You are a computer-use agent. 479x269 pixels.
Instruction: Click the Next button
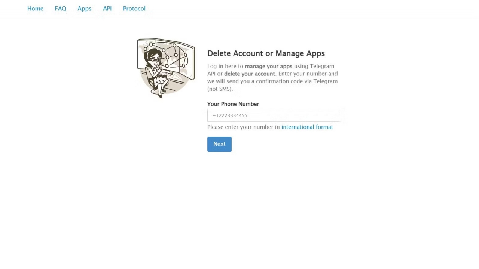pos(219,144)
